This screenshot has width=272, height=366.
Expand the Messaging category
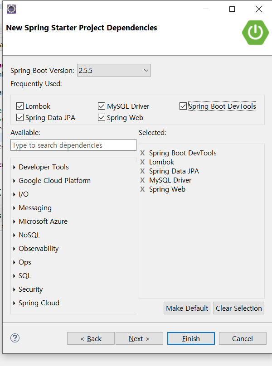(14, 208)
